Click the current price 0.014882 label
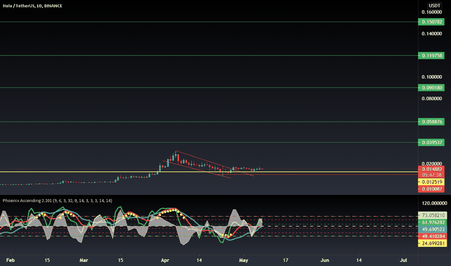 coord(431,169)
